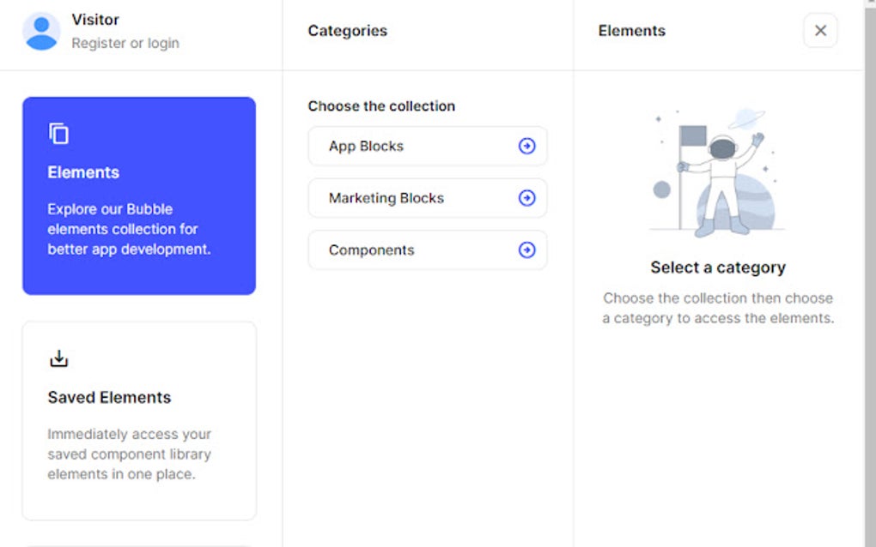Screen dimensions: 876x547
Task: Click the vertical scrollbar on right edge
Action: pyautogui.click(x=869, y=257)
